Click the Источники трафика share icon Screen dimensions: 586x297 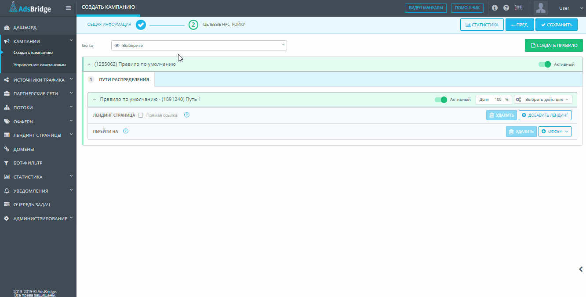click(7, 80)
